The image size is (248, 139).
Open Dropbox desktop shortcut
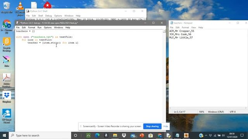coord(7,97)
